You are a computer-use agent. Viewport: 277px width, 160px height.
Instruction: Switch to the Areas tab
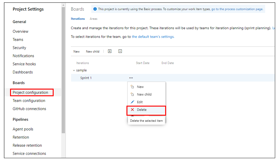[x=94, y=19]
